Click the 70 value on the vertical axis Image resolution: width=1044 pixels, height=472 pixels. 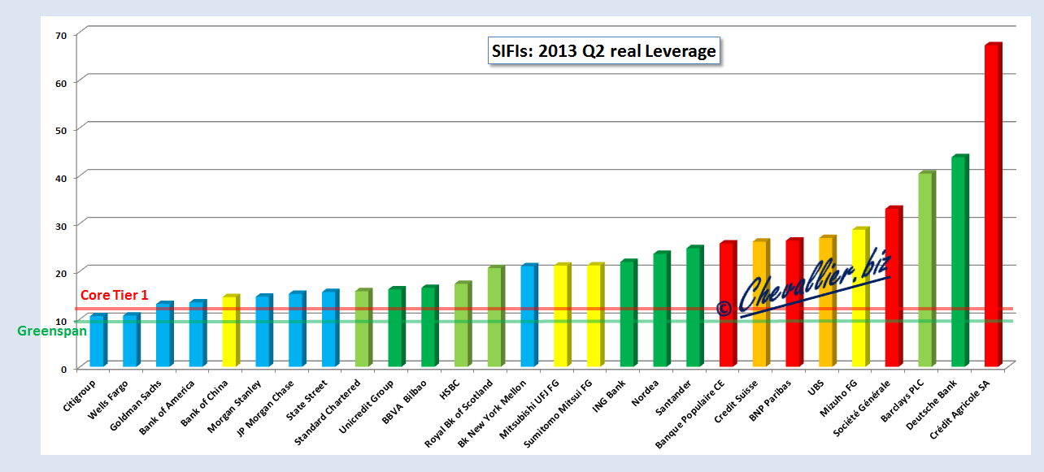point(60,34)
